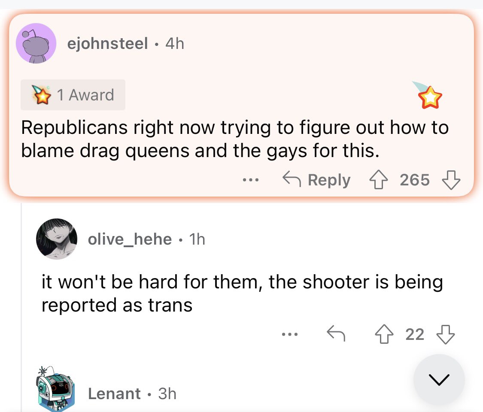
Task: Reply to ejohnsteel's comment
Action: tap(316, 180)
